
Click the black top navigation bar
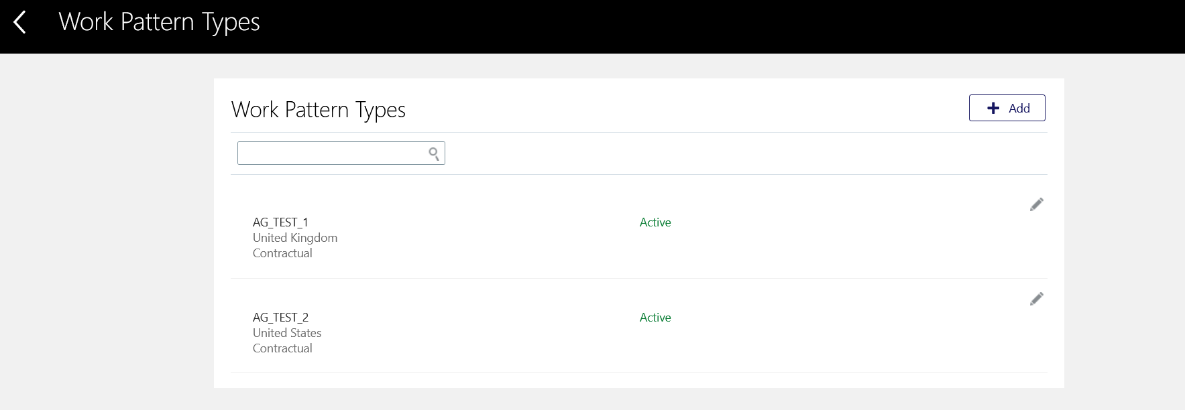tap(590, 24)
